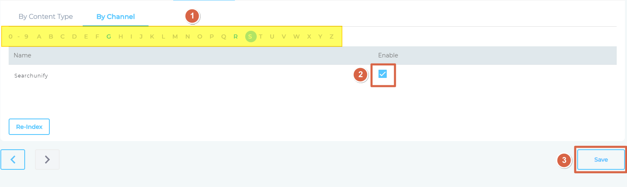Click the Name column header
This screenshot has width=627, height=187.
pyautogui.click(x=22, y=55)
